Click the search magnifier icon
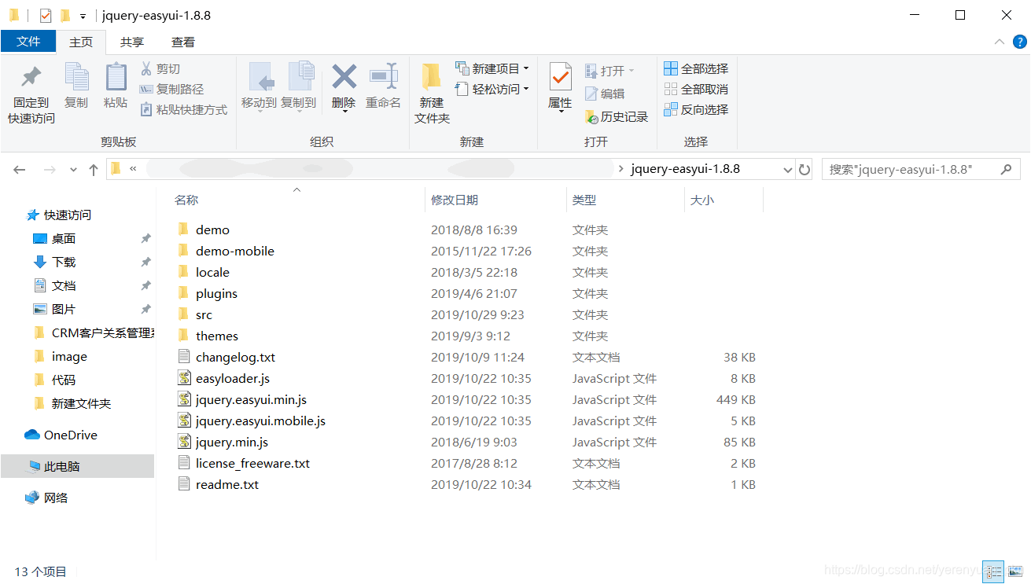The width and height of the screenshot is (1031, 584). (1006, 169)
